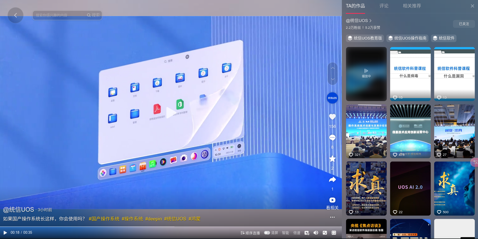Open the 创变·求真 conference thumbnail

click(x=454, y=131)
